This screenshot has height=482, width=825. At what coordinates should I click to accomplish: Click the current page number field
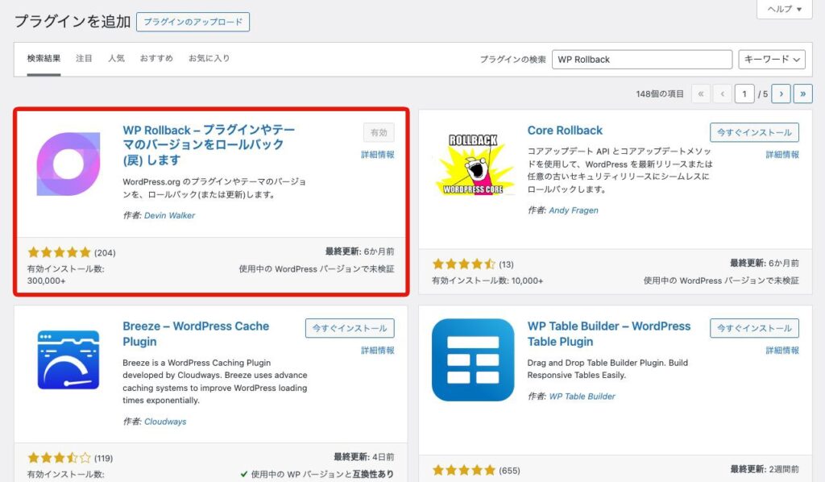click(744, 94)
